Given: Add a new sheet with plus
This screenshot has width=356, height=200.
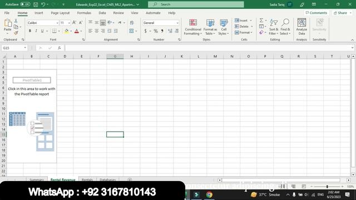Looking at the screenshot, I should [130, 179].
